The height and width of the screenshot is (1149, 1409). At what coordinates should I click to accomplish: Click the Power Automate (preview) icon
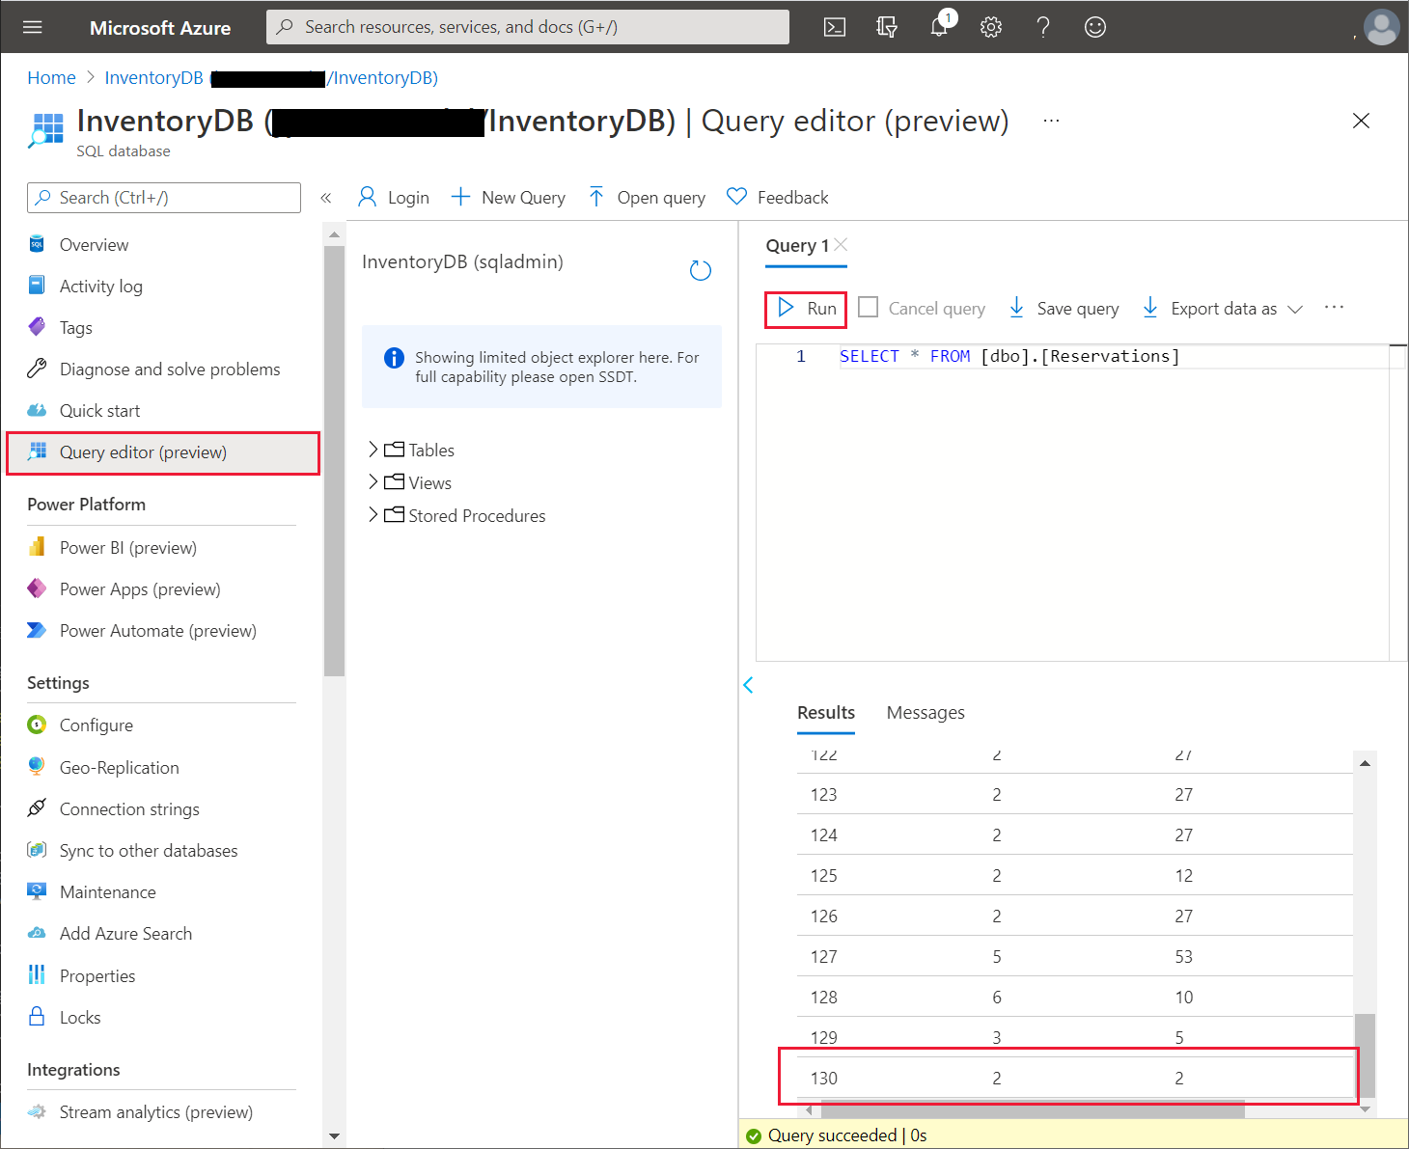click(x=37, y=630)
